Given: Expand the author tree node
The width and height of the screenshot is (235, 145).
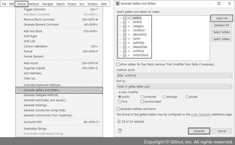Looking at the screenshot, I should 120,18.
